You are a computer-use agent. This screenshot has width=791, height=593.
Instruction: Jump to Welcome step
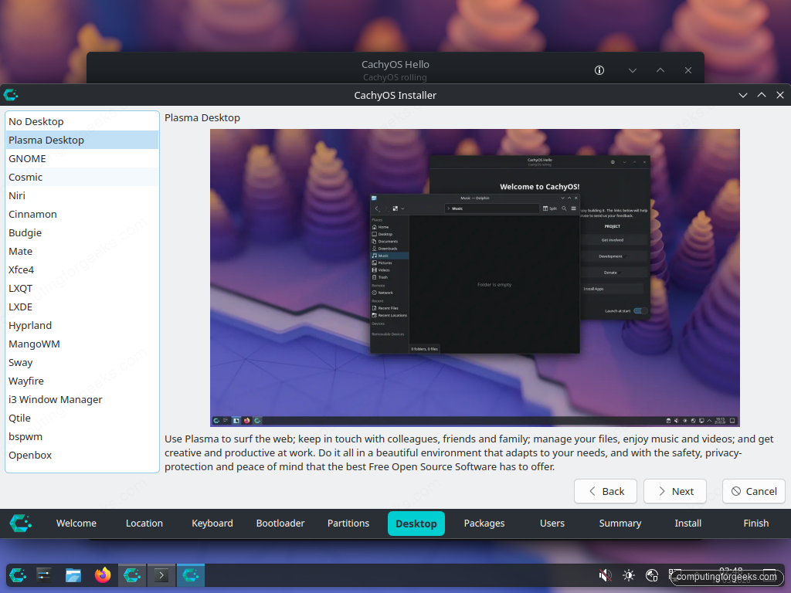(76, 524)
